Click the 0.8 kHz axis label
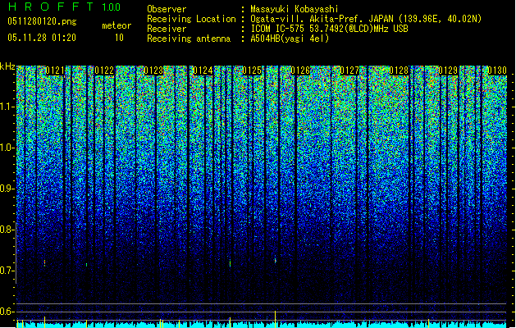Viewport: 516px width, 328px height. pyautogui.click(x=7, y=230)
